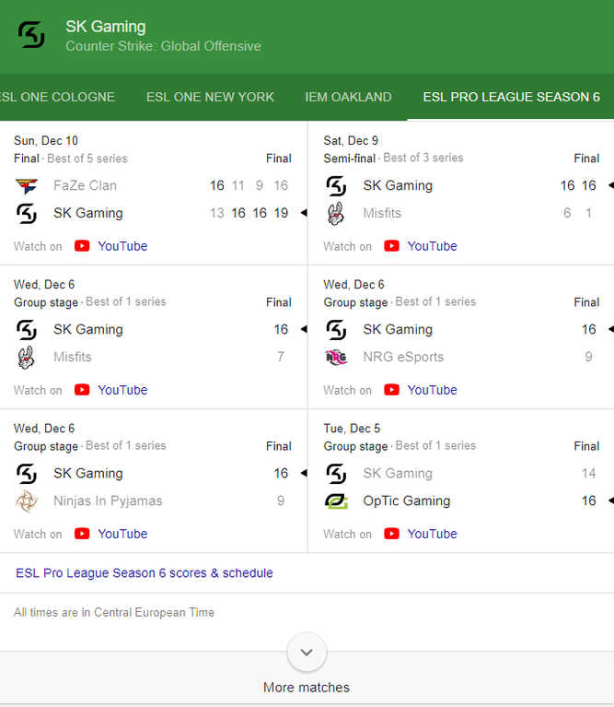Click NRG eSports team name
Screen dimensions: 614x707
point(403,357)
